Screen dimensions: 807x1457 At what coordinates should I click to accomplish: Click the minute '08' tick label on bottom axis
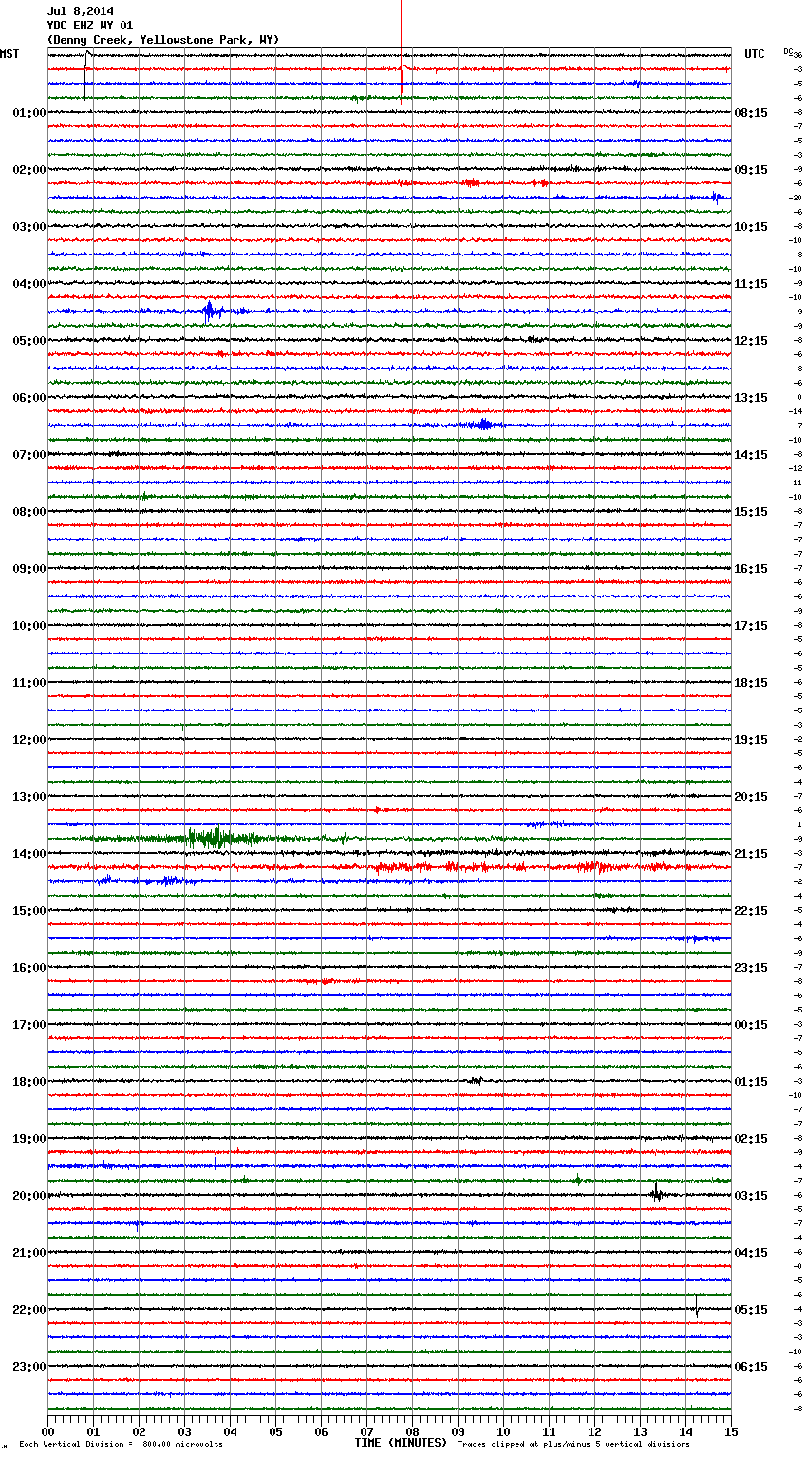click(x=412, y=1432)
